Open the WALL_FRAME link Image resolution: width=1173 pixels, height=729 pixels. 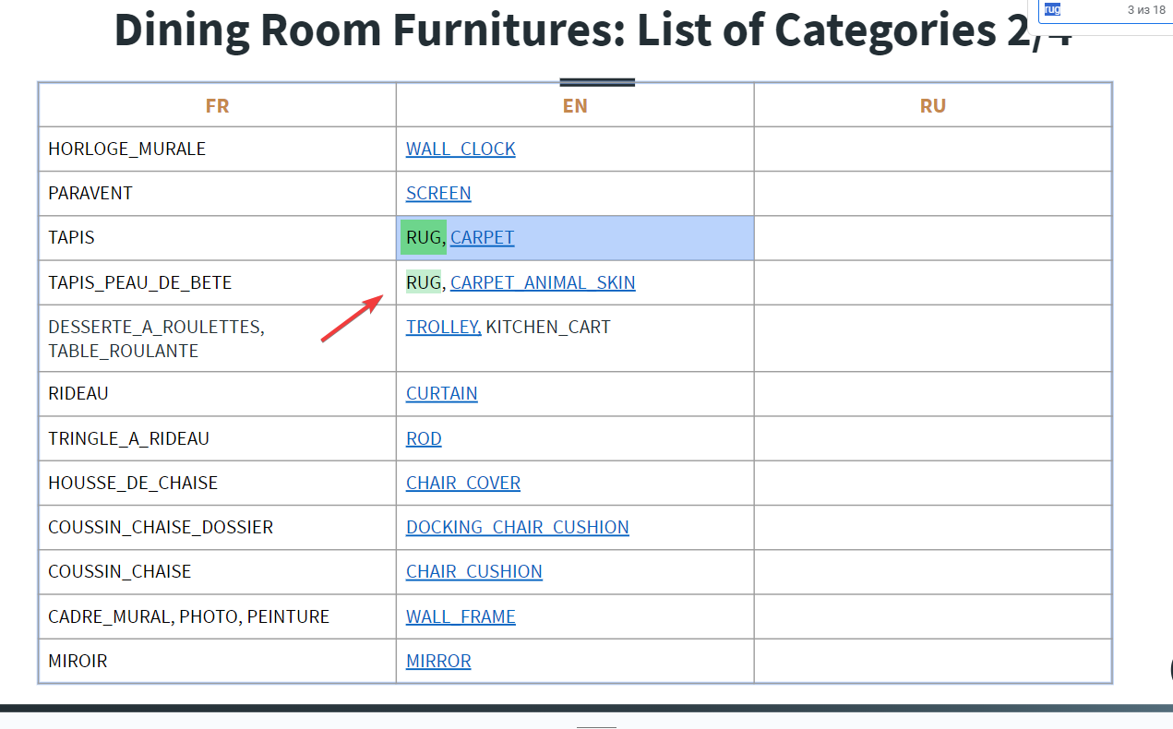(x=461, y=617)
